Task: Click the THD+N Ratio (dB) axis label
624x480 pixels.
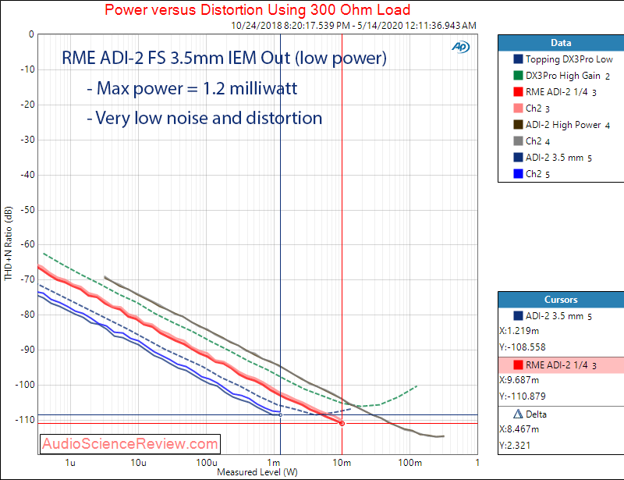Action: tap(8, 243)
